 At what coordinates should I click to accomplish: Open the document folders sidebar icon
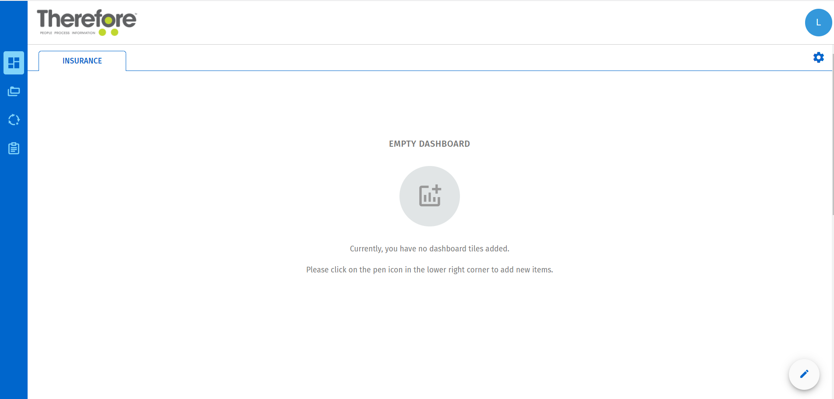[14, 92]
